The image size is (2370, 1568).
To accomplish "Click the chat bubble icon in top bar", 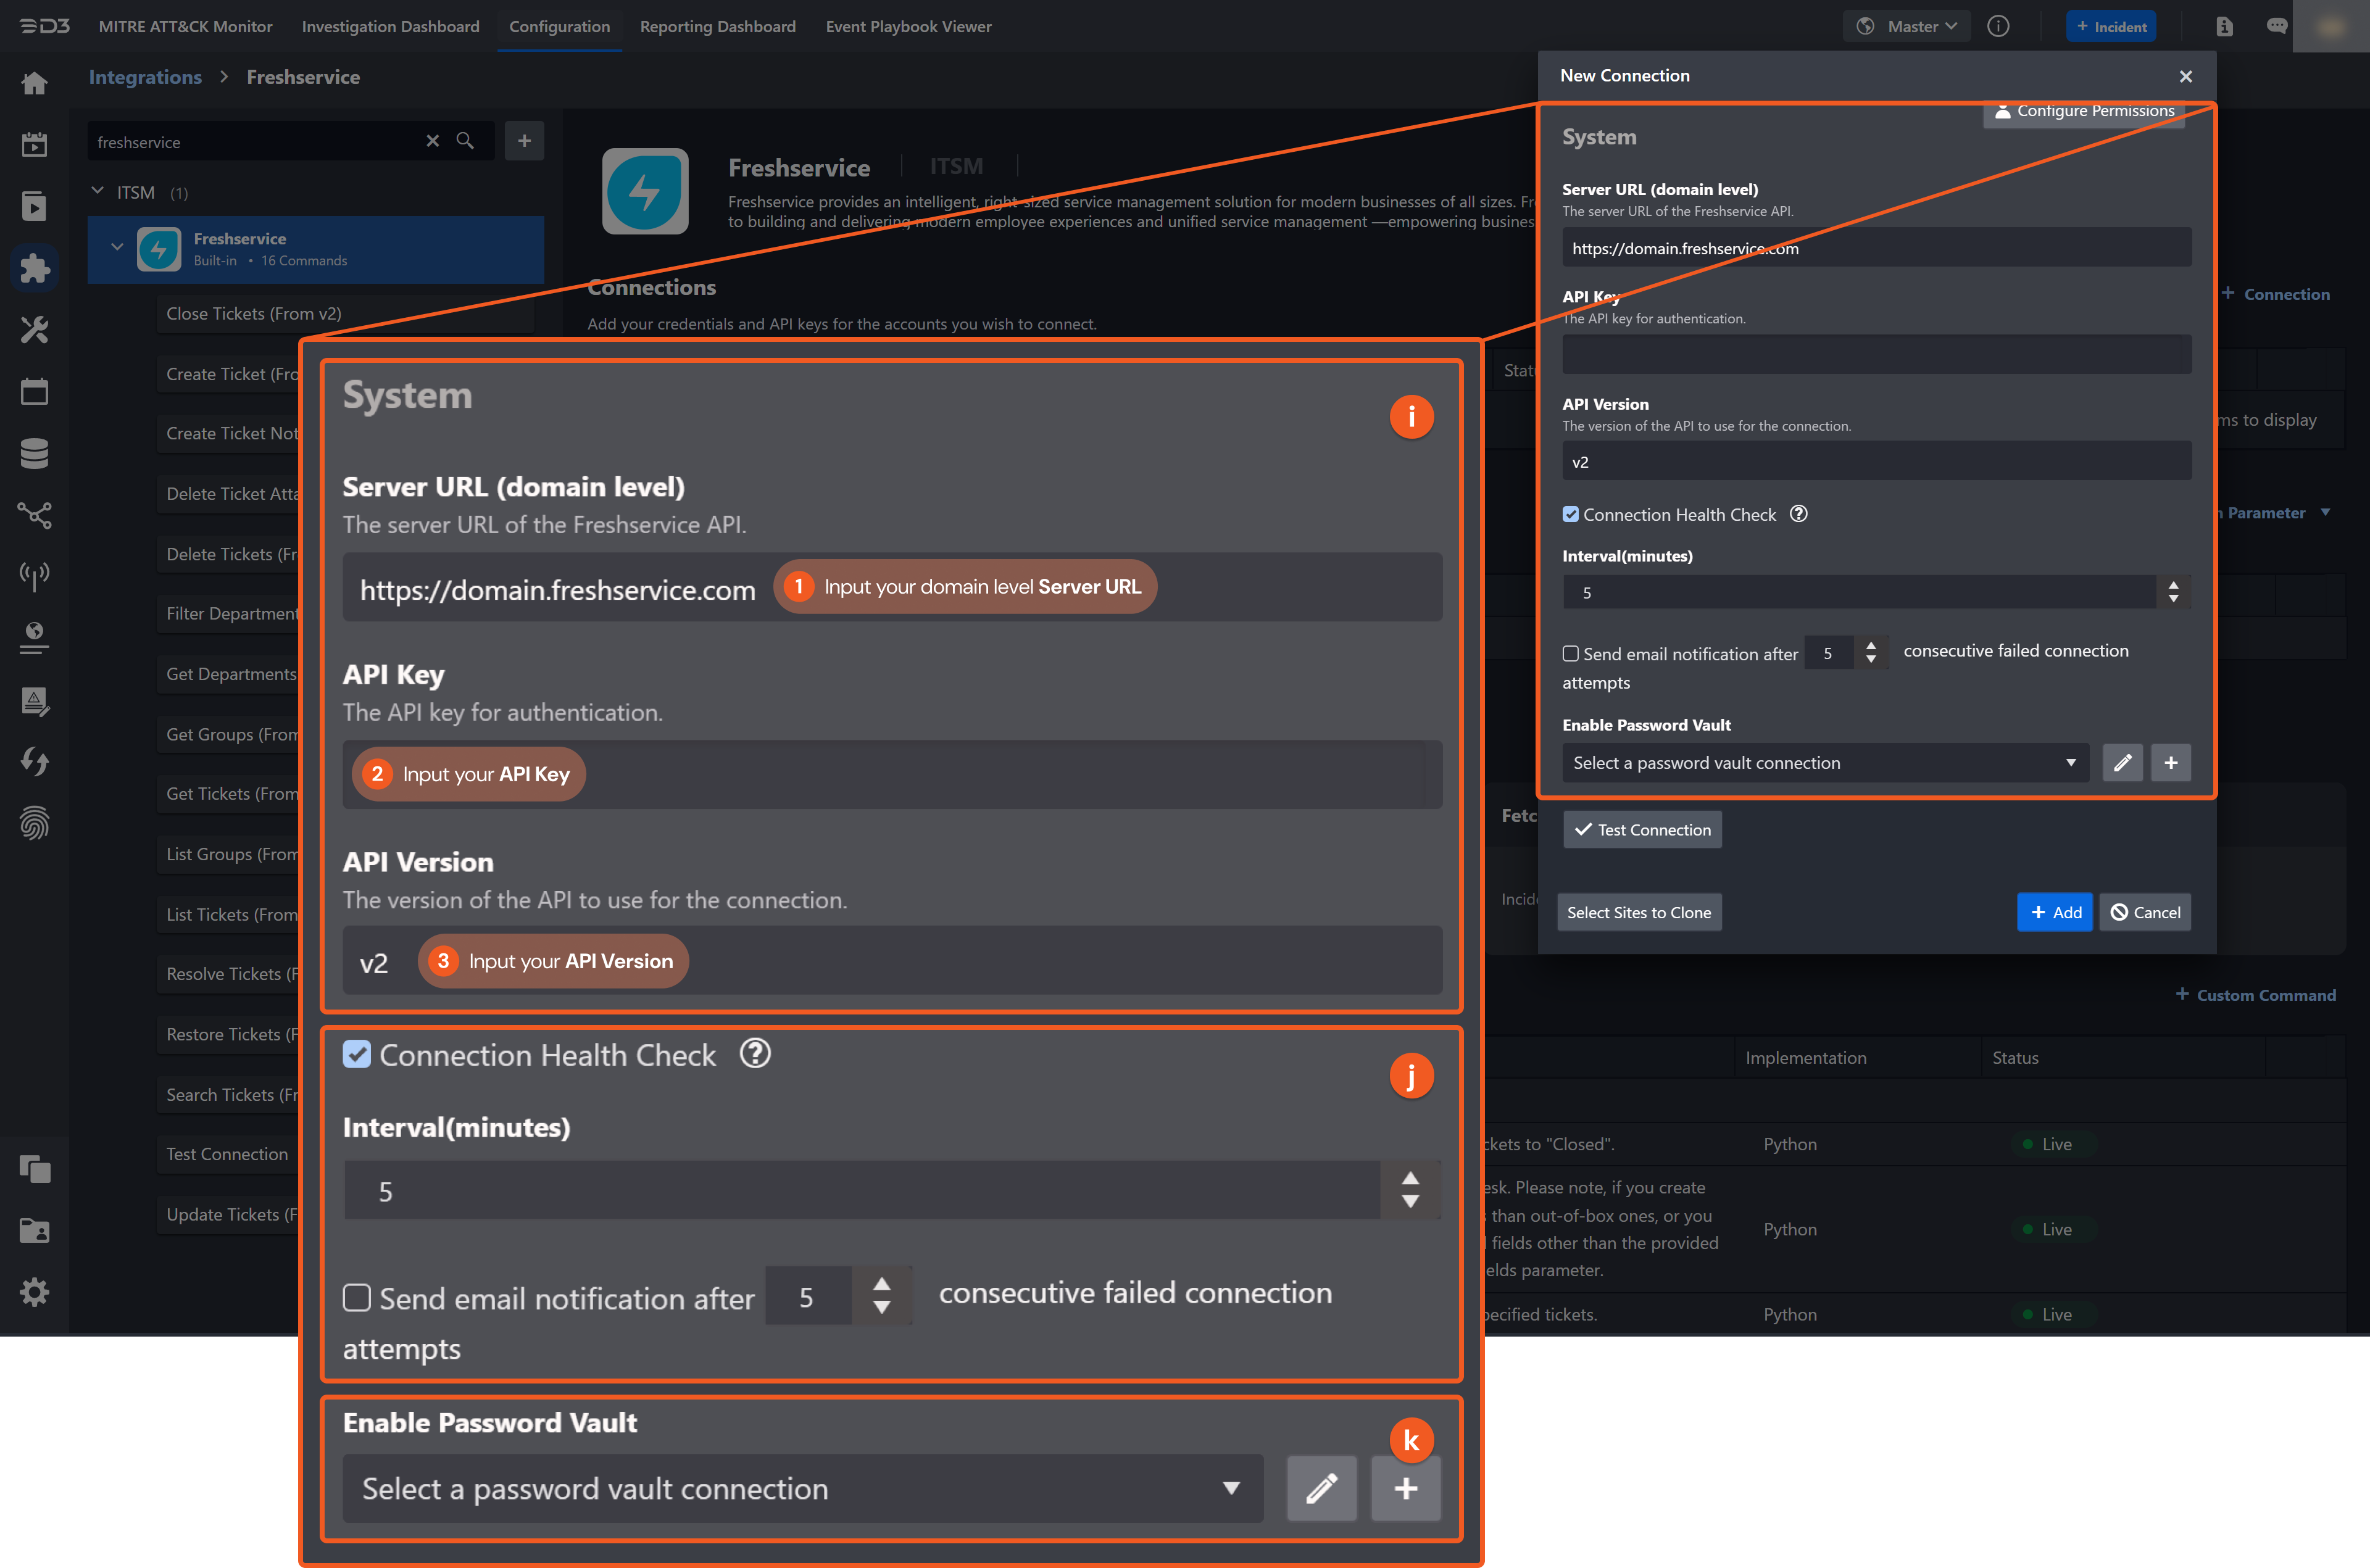I will point(2276,26).
